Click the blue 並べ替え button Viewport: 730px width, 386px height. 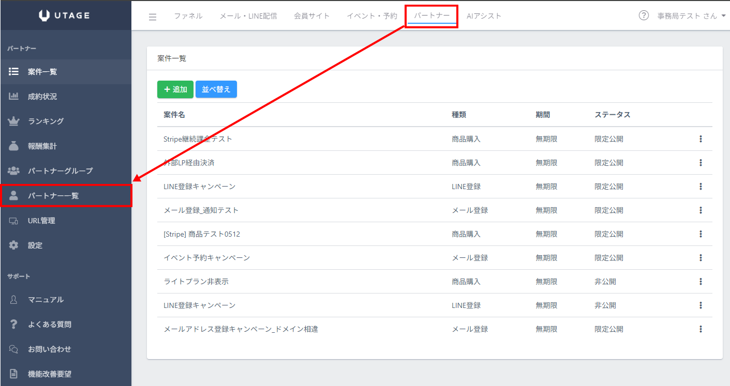216,89
